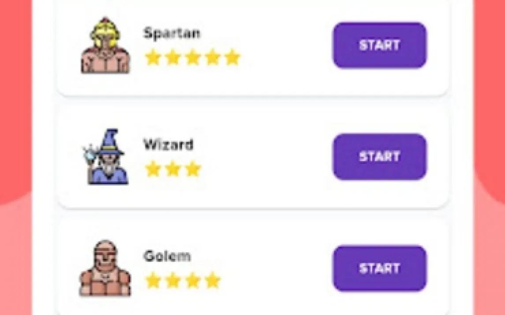Image resolution: width=505 pixels, height=315 pixels.
Task: Start the game against Spartan
Action: (379, 45)
